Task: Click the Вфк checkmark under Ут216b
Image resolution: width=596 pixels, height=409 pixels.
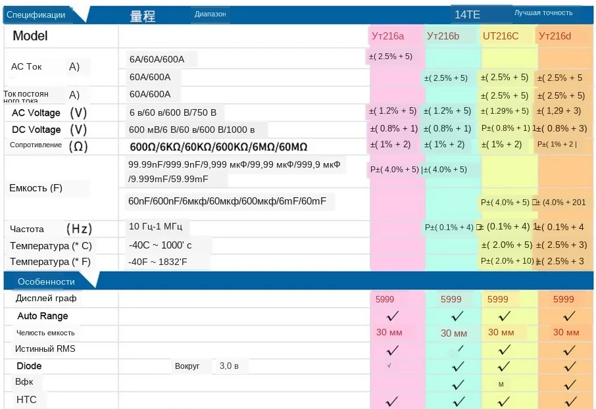Action: tap(458, 385)
